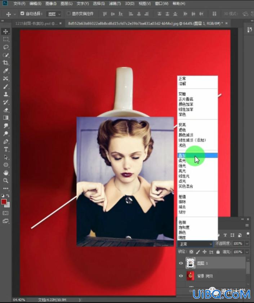The image size is (254, 303).
Task: Select the Zoom tool
Action: point(6,181)
